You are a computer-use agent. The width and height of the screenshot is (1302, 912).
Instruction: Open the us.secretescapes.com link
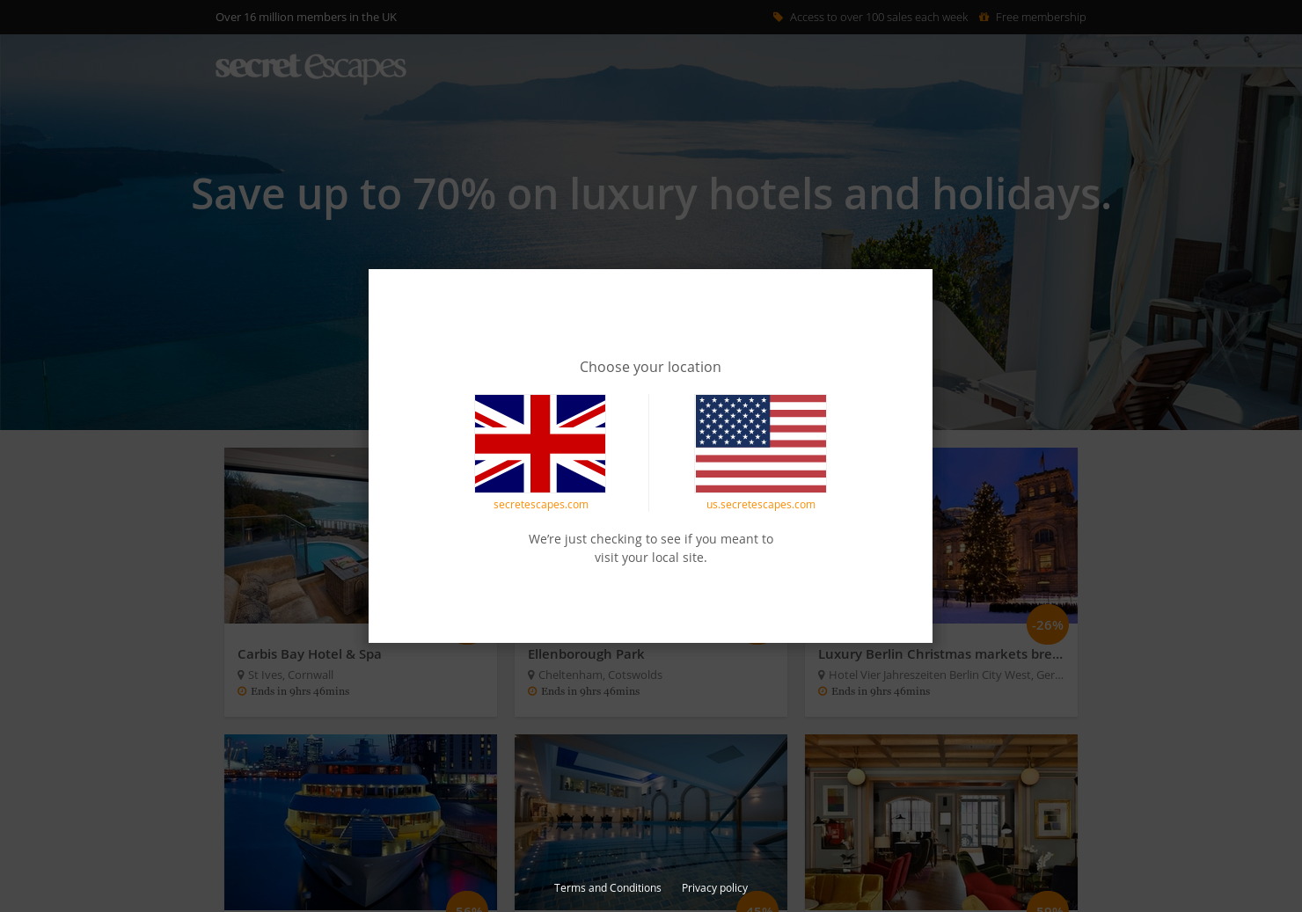761,504
